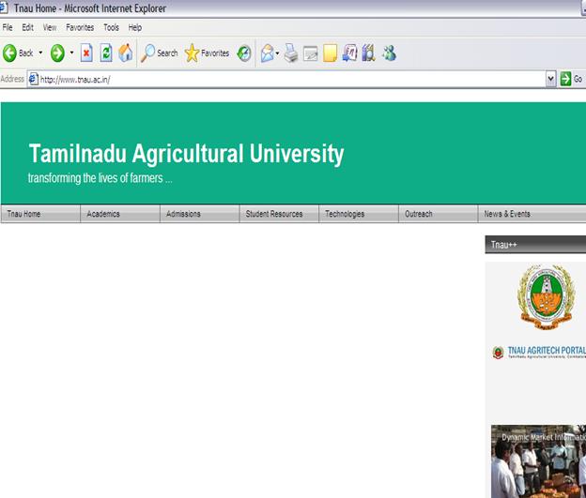Open the Back history dropdown arrow
The height and width of the screenshot is (498, 586).
[40, 53]
